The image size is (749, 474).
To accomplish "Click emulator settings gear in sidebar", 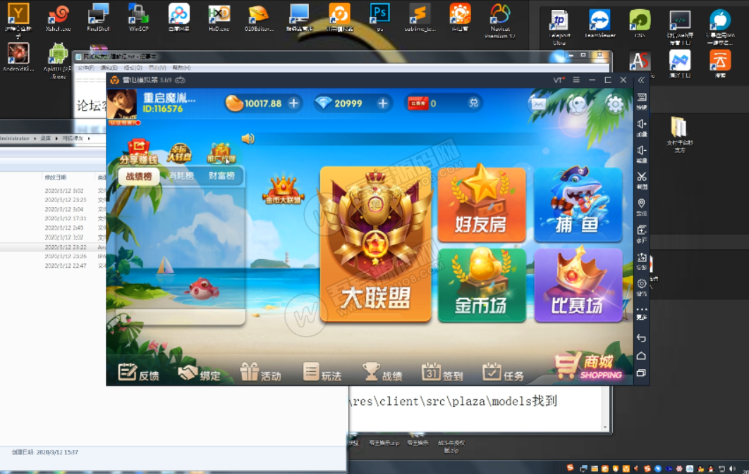I will click(x=642, y=286).
